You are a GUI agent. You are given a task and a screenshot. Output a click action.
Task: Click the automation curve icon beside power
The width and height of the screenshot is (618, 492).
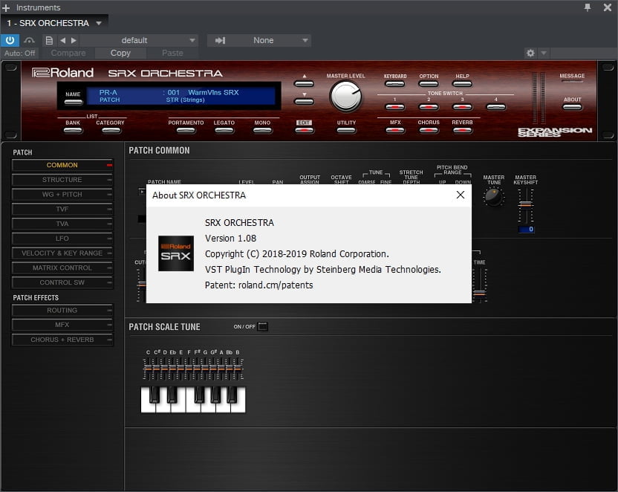click(x=29, y=40)
